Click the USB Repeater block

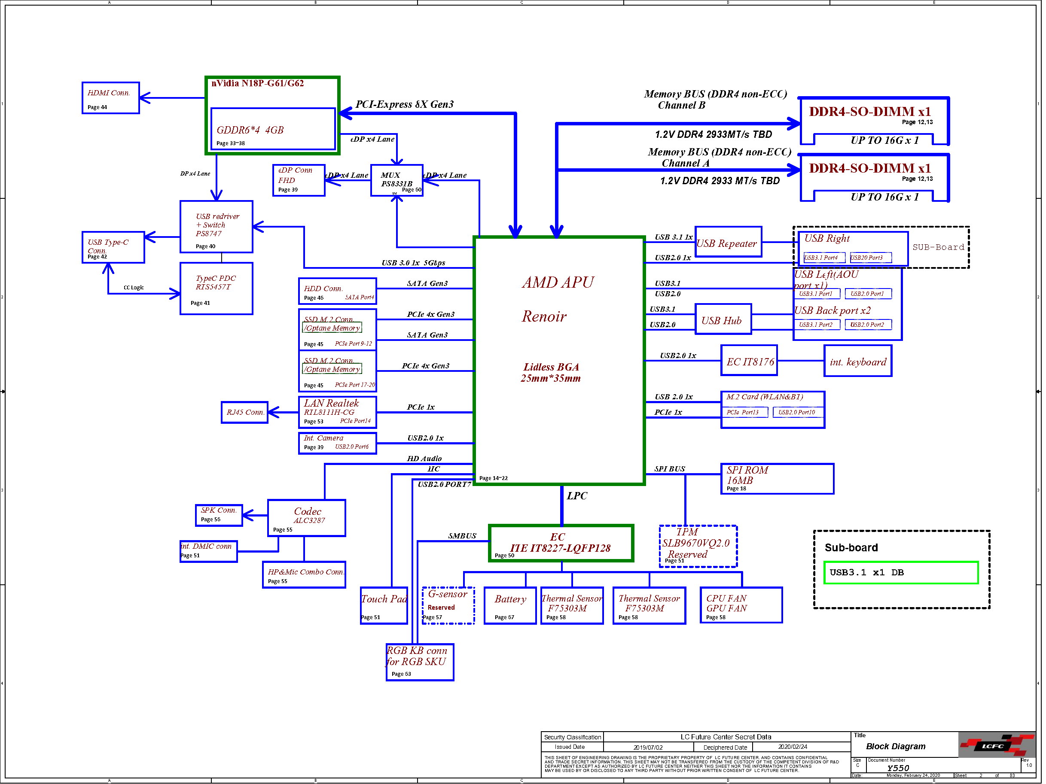[728, 242]
